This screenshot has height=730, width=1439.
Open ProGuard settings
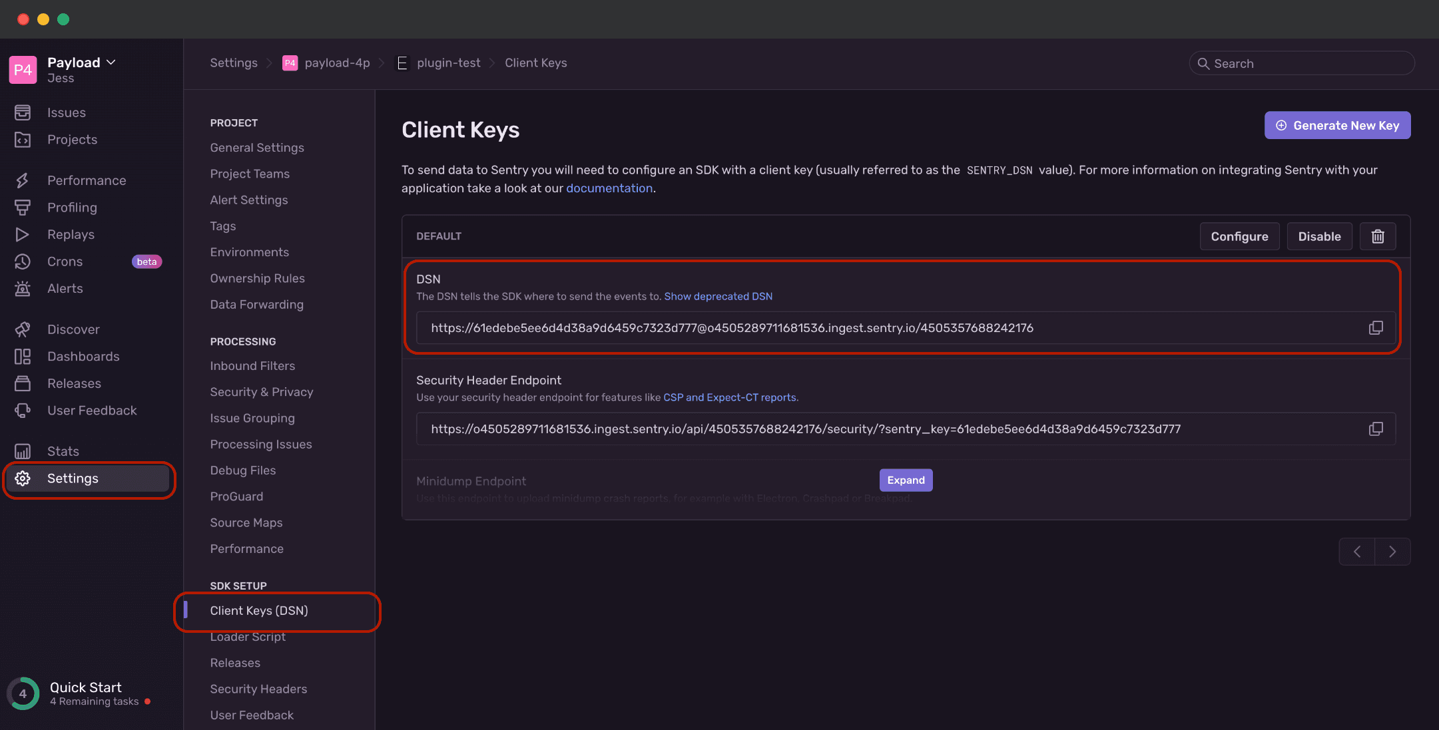click(x=236, y=496)
